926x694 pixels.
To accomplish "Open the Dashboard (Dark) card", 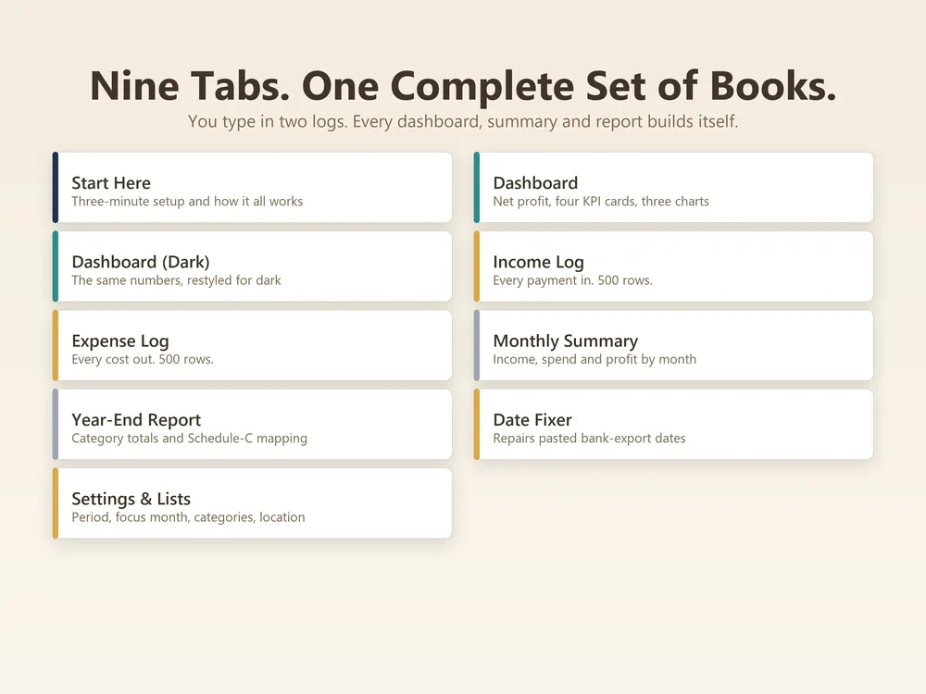I will (252, 266).
